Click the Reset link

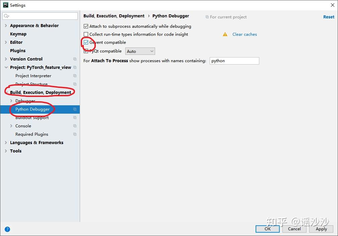329,17
